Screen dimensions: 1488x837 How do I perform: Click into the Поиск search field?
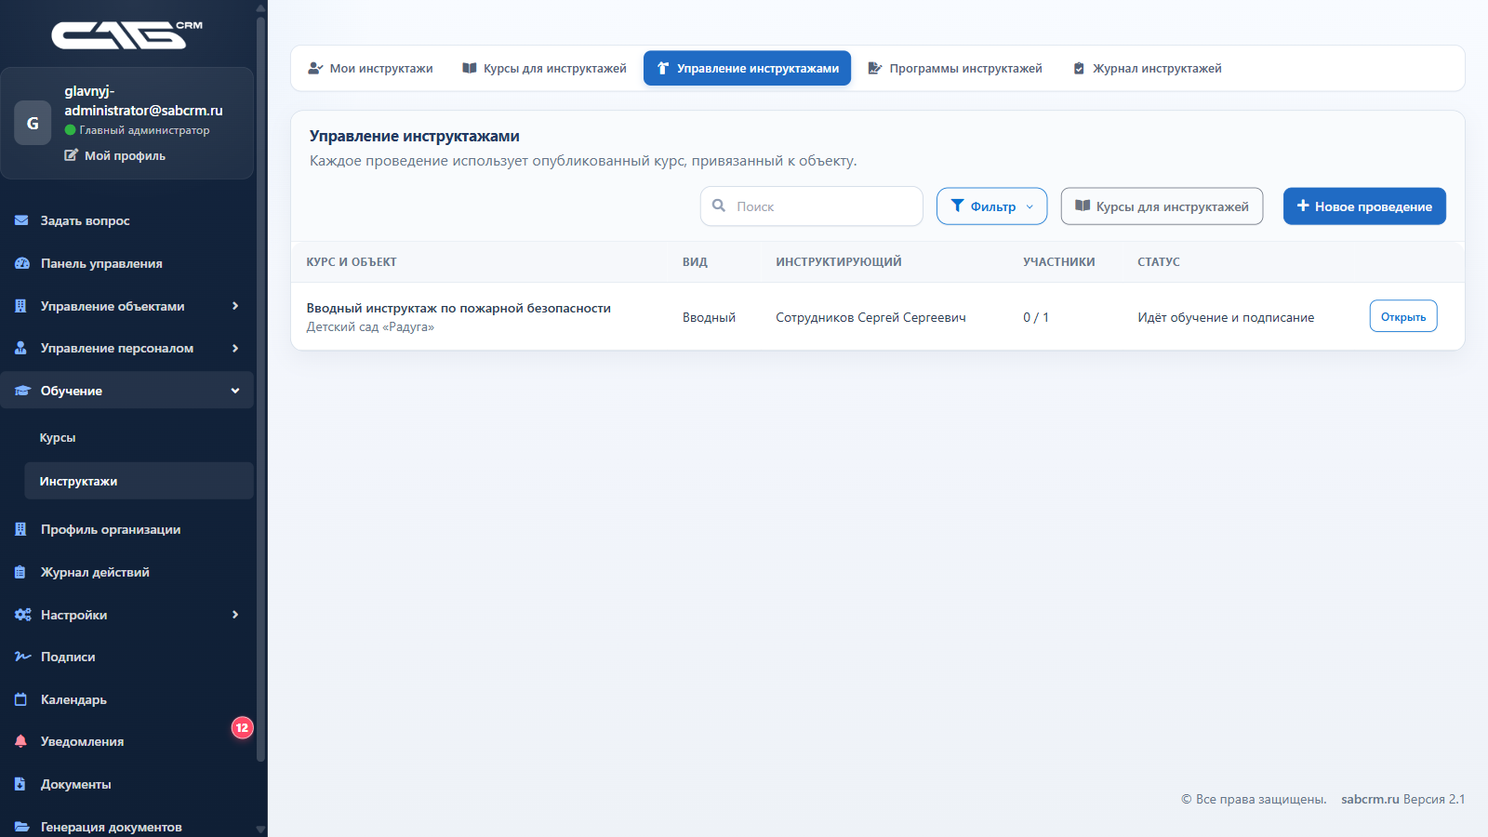[x=811, y=206]
